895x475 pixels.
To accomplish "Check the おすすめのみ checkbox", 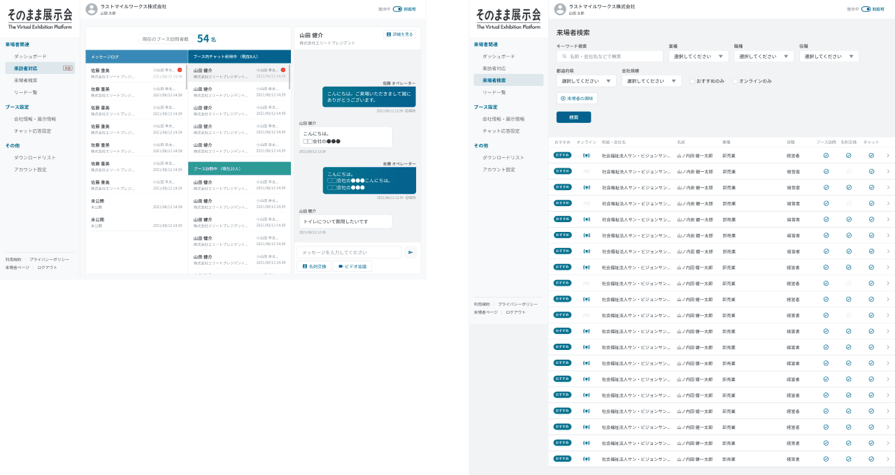I will pos(692,81).
